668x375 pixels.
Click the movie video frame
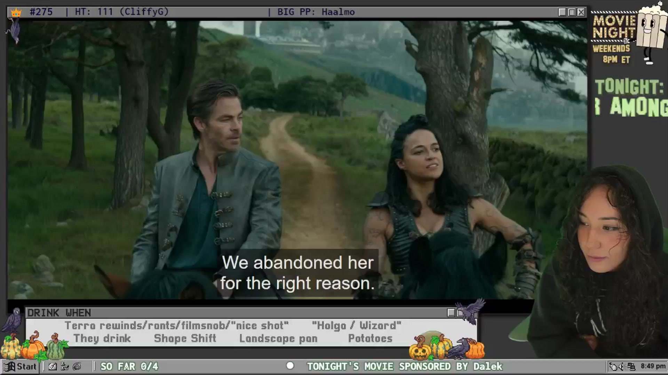click(x=297, y=160)
